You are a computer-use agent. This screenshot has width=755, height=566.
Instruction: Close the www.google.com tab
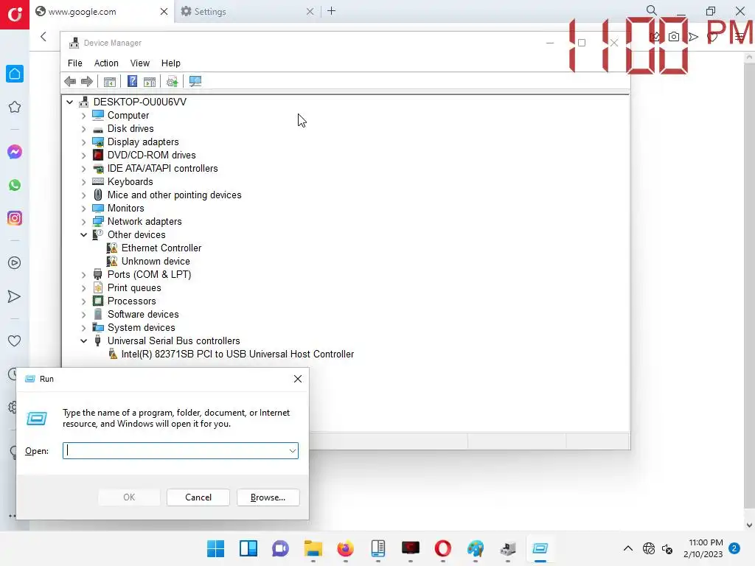(x=164, y=12)
